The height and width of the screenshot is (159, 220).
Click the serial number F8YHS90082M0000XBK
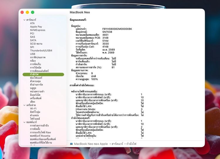pyautogui.click(x=117, y=29)
